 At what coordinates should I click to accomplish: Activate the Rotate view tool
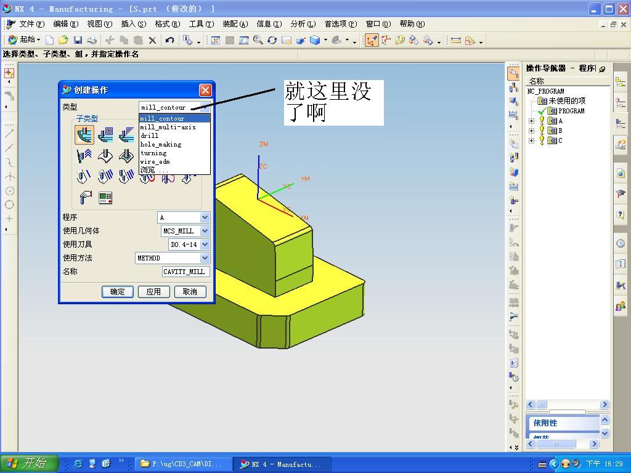tap(272, 40)
